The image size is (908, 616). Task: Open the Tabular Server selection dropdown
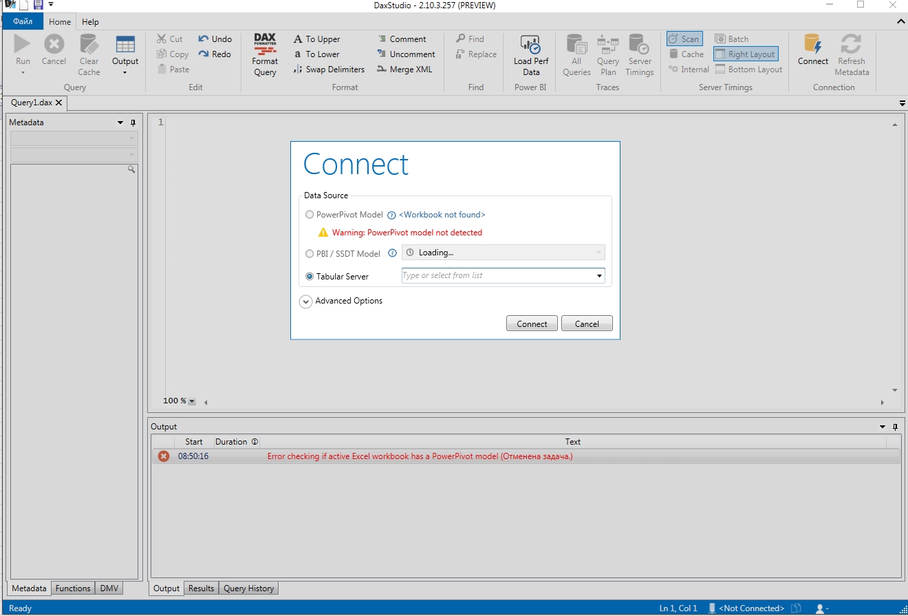click(x=599, y=275)
